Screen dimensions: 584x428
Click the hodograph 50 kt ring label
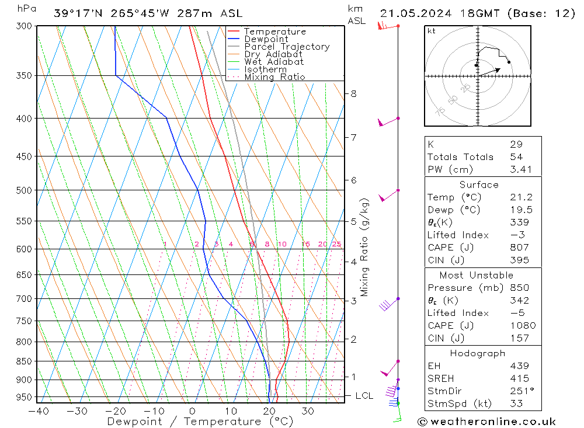tap(453, 100)
